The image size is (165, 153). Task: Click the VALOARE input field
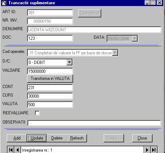[50, 71]
